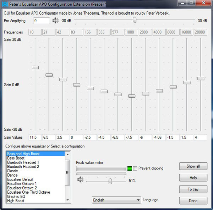Click the green clipping indicator square

(130, 168)
